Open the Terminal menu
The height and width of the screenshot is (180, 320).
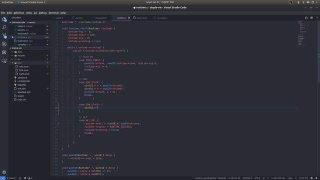(x=53, y=13)
